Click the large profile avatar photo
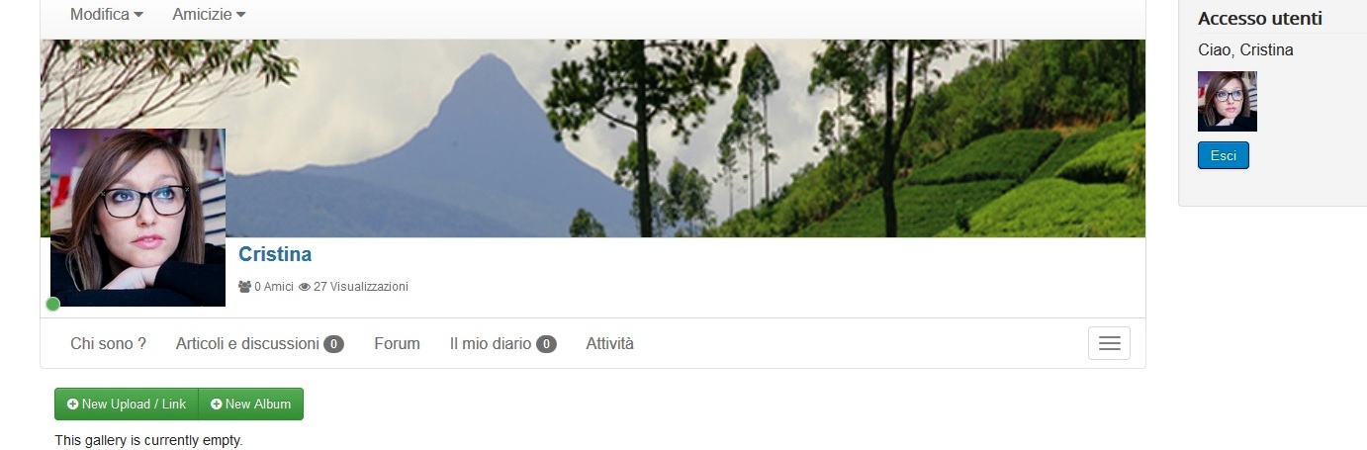This screenshot has height=450, width=1367. [x=137, y=217]
